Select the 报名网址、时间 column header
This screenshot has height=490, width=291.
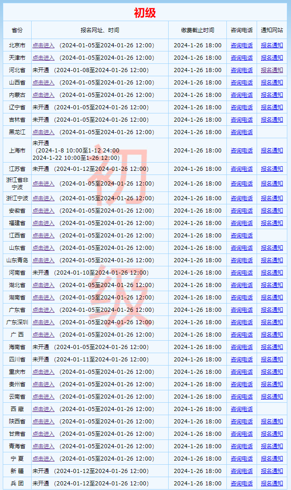click(100, 30)
